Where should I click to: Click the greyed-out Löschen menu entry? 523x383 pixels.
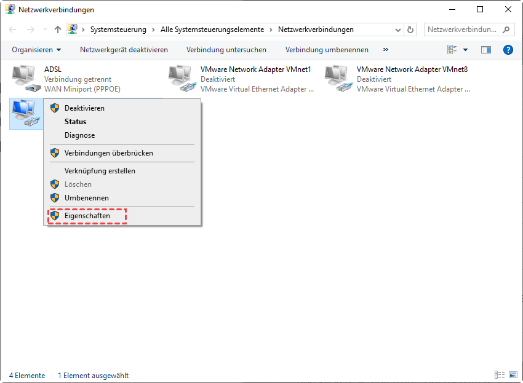click(x=122, y=184)
